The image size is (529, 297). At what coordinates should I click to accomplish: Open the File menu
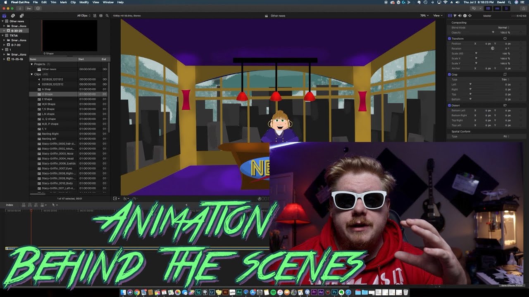point(36,2)
